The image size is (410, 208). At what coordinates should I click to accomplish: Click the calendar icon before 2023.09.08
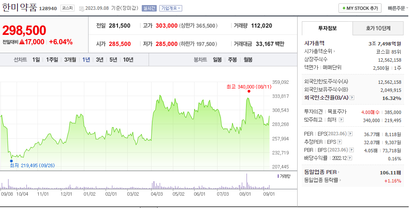pos(81,9)
